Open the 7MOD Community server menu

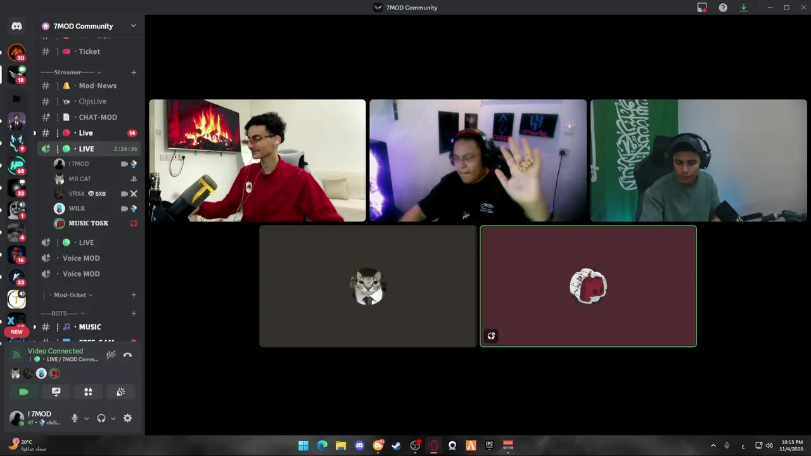tap(89, 26)
